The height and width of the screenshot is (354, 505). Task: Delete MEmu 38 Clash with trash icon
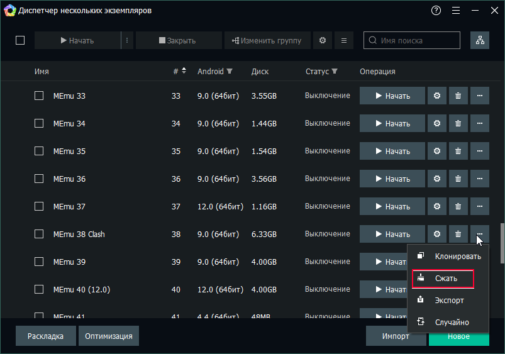458,234
